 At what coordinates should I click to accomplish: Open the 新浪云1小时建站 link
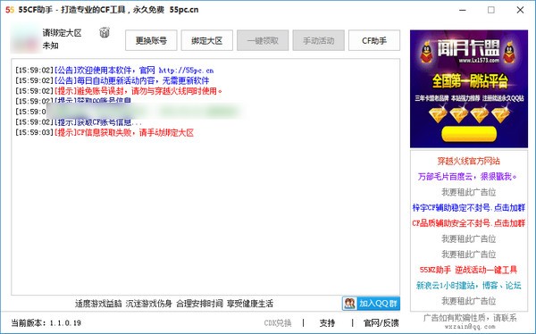click(x=469, y=285)
